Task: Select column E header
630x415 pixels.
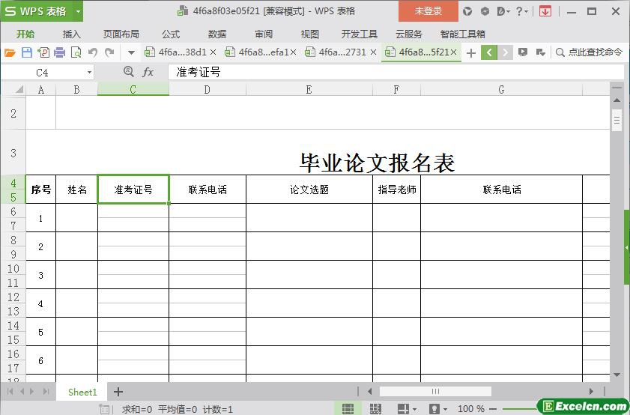Action: [x=309, y=90]
